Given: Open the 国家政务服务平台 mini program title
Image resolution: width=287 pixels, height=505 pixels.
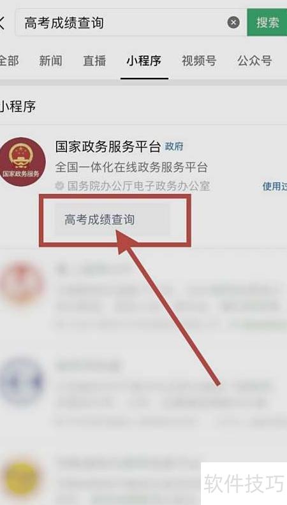Looking at the screenshot, I should (x=108, y=147).
